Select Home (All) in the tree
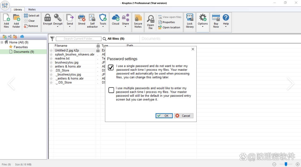The image size is (301, 167). coord(19,42)
